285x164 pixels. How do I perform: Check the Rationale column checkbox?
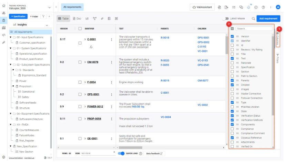[x=232, y=63]
